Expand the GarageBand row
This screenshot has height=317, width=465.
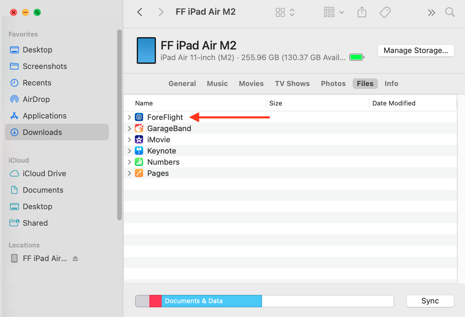(x=129, y=128)
